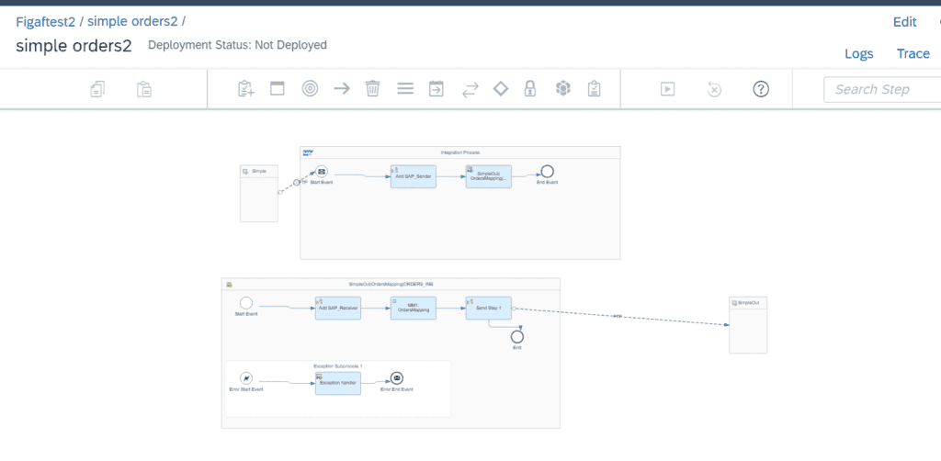Open the Logs link
The height and width of the screenshot is (461, 941).
(859, 53)
